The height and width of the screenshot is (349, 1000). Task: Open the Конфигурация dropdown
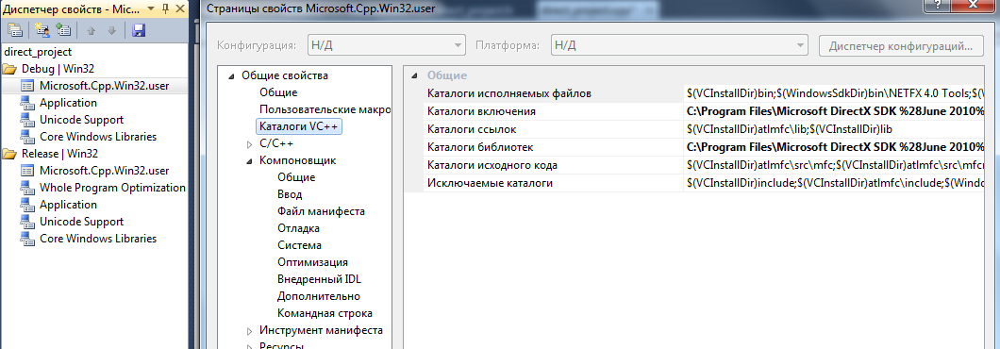(387, 46)
